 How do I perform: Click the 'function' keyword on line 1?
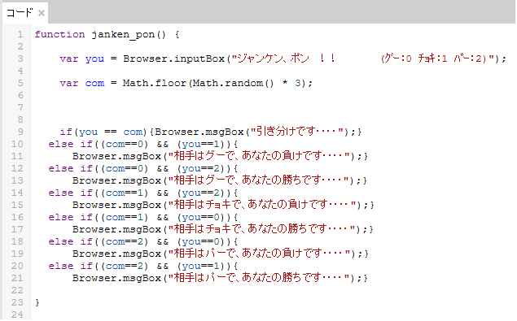(x=59, y=34)
